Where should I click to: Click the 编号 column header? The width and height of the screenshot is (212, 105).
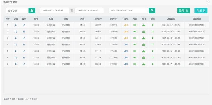tap(36, 19)
